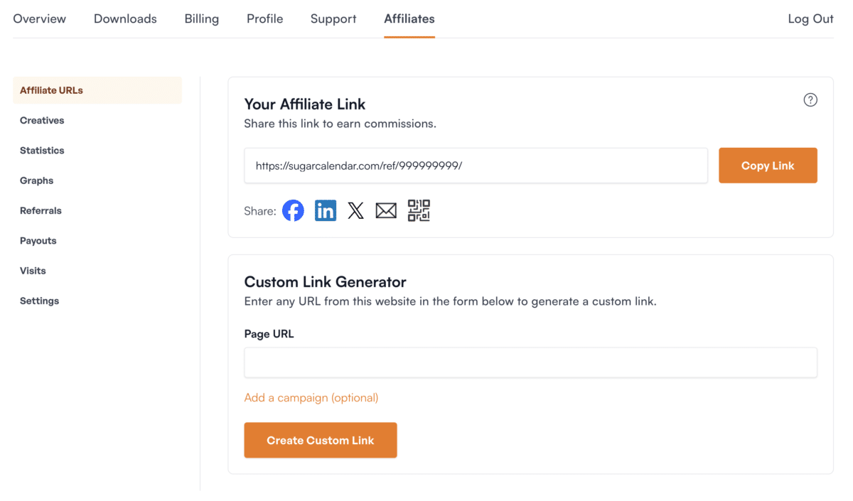Image resolution: width=853 pixels, height=501 pixels.
Task: Go to the Billing tab
Action: pyautogui.click(x=202, y=19)
